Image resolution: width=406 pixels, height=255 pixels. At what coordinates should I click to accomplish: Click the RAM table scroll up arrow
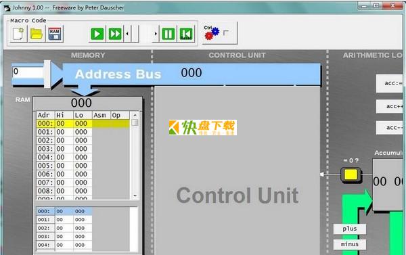coord(135,115)
